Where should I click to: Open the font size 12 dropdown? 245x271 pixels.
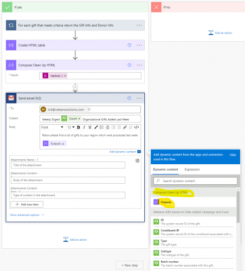(x=71, y=127)
